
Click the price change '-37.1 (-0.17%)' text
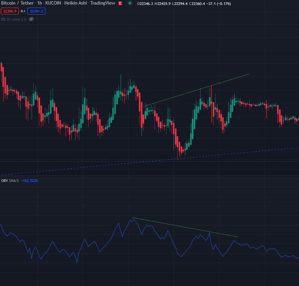click(219, 4)
